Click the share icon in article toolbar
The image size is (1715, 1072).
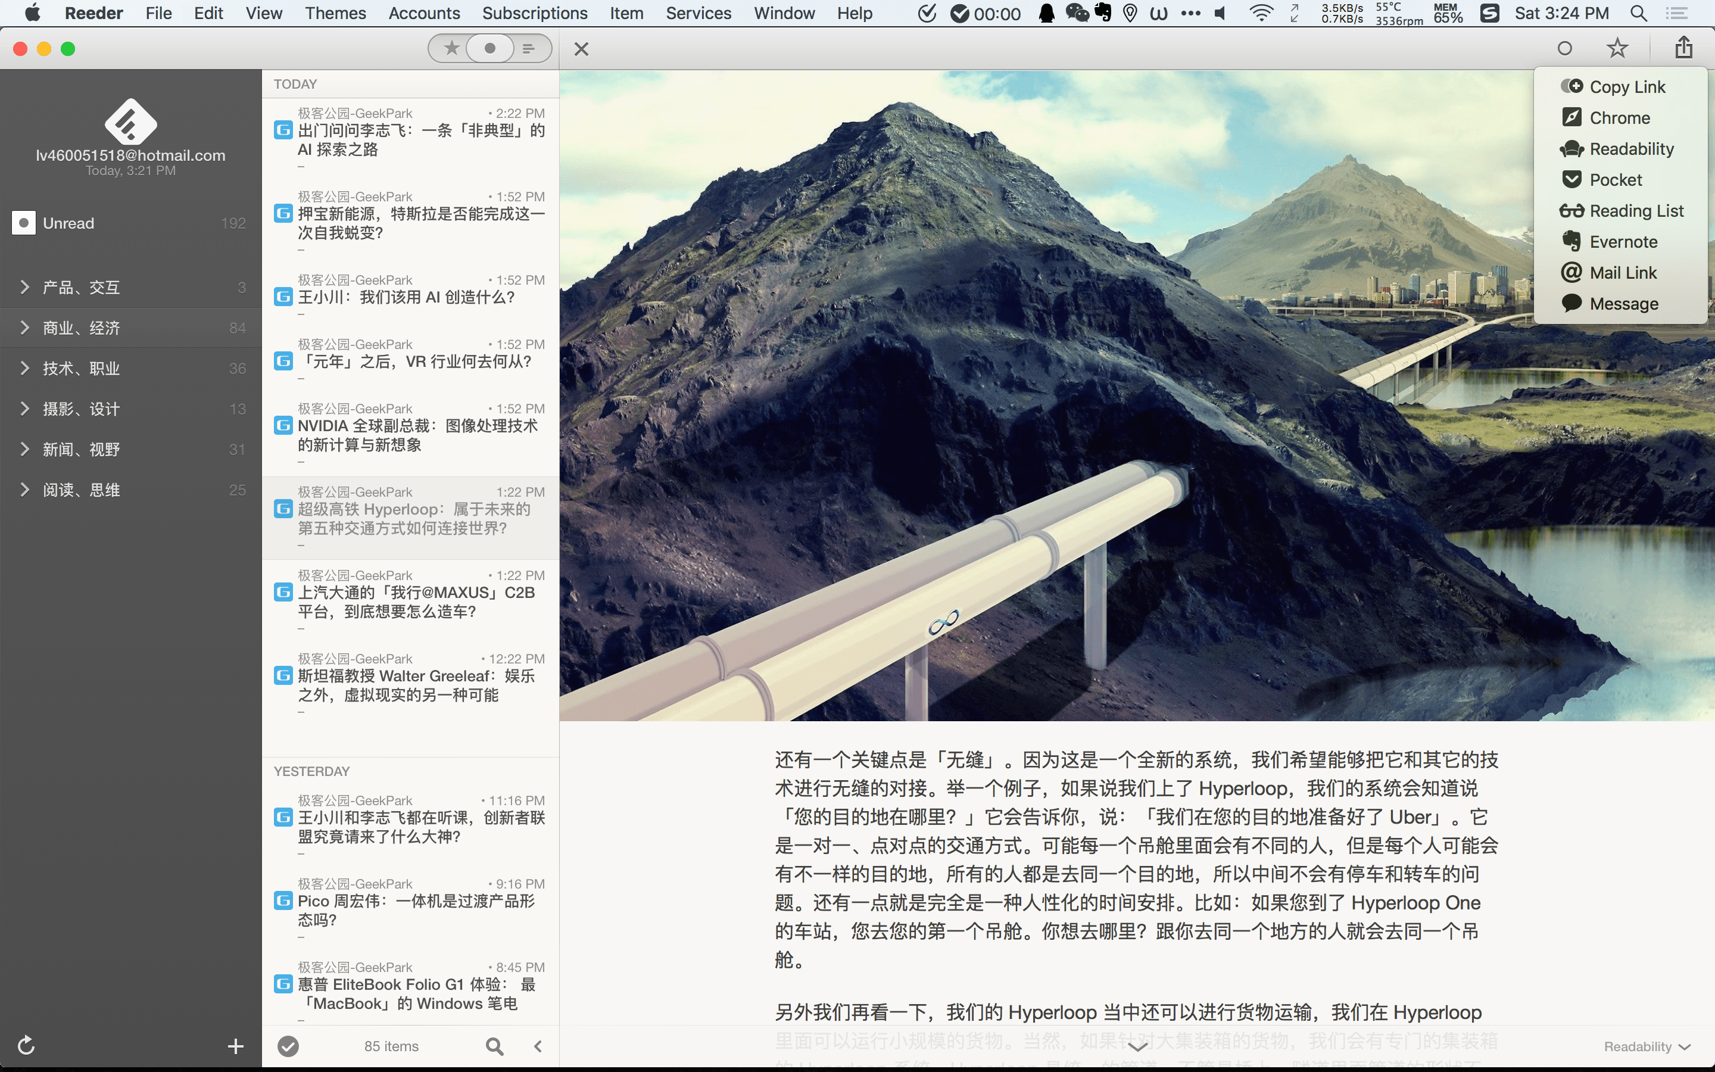[x=1684, y=48]
